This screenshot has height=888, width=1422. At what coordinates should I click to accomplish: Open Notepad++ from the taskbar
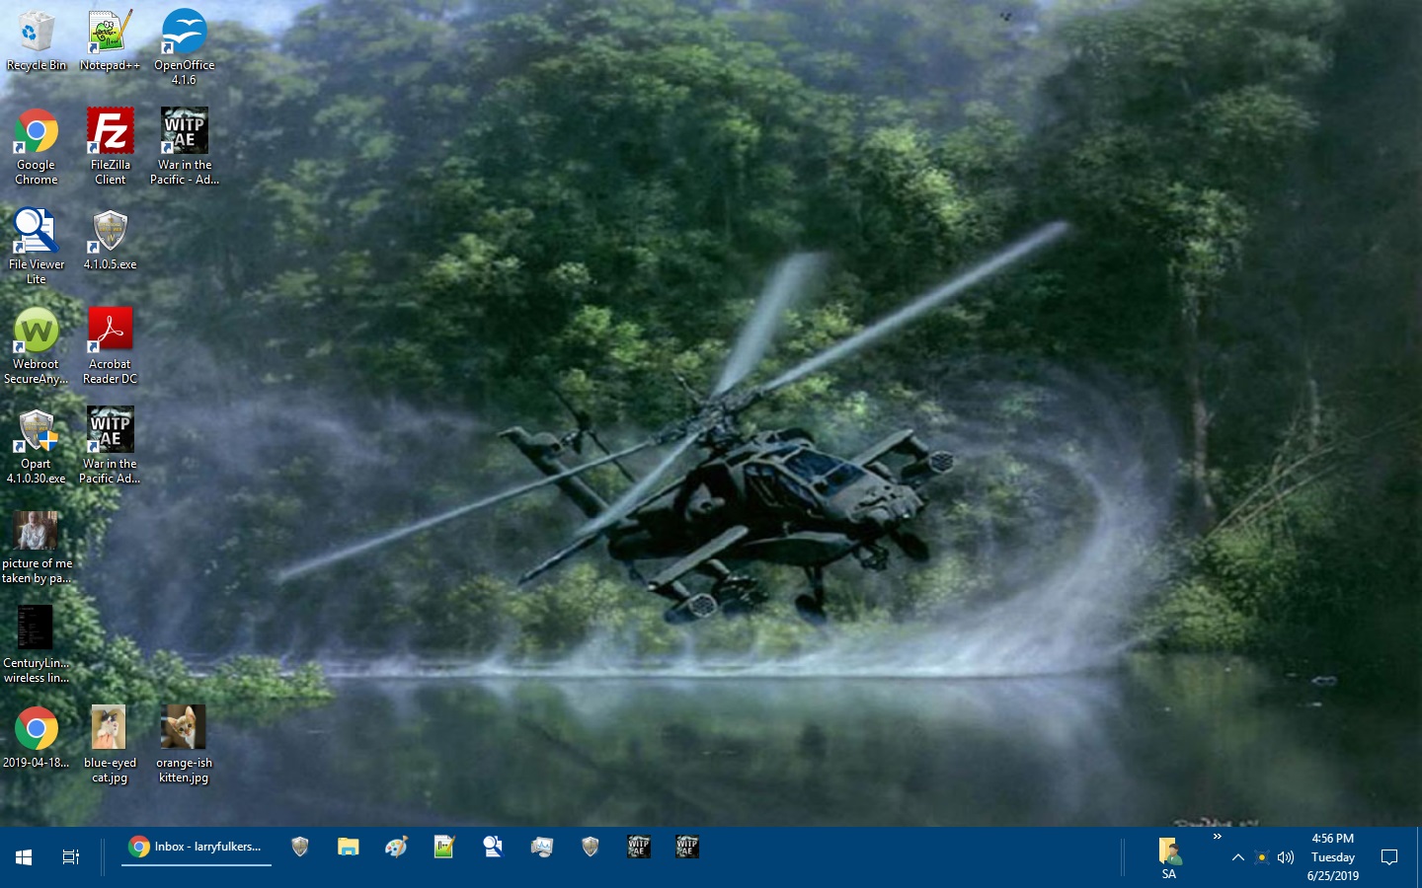[x=444, y=847]
